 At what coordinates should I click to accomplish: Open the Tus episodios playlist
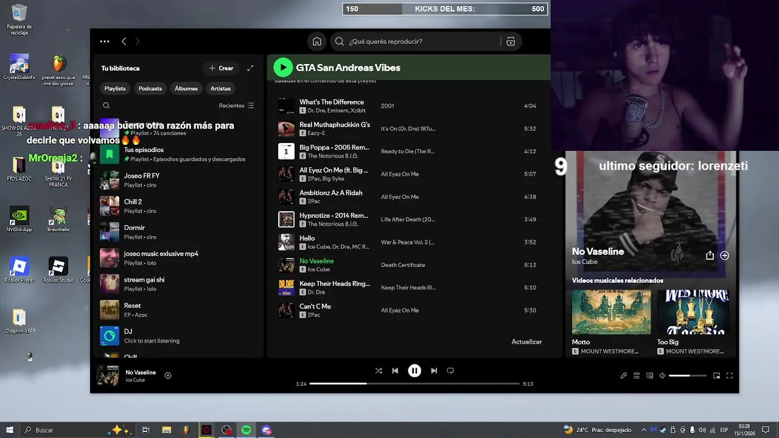click(179, 155)
